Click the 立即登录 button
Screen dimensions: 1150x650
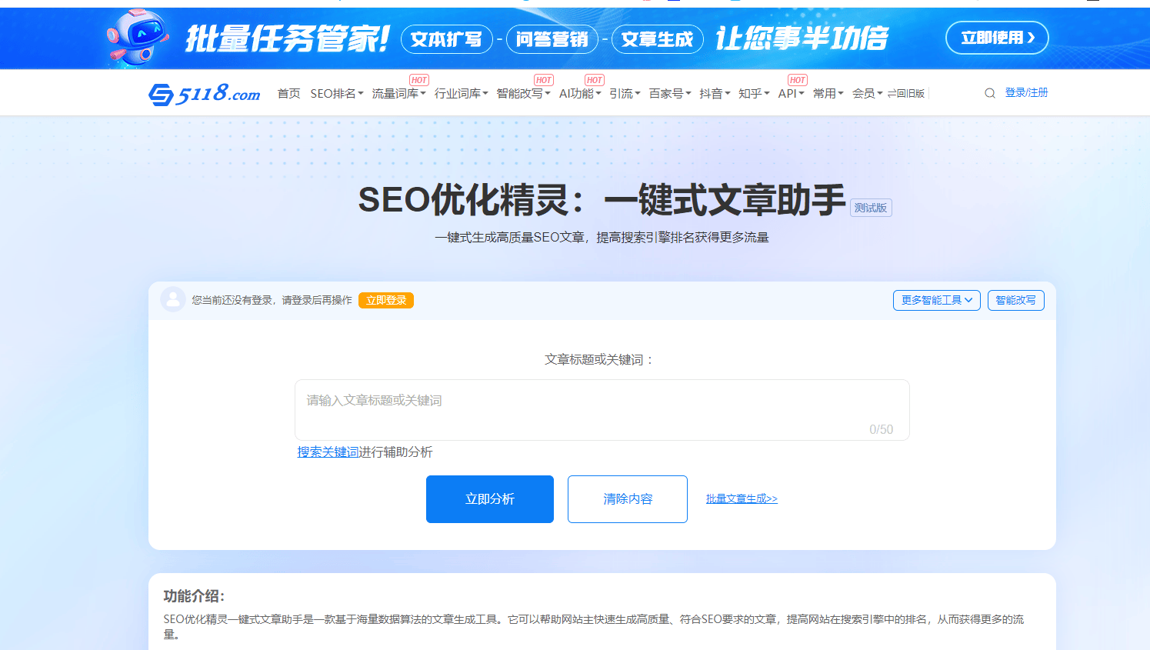click(x=385, y=300)
